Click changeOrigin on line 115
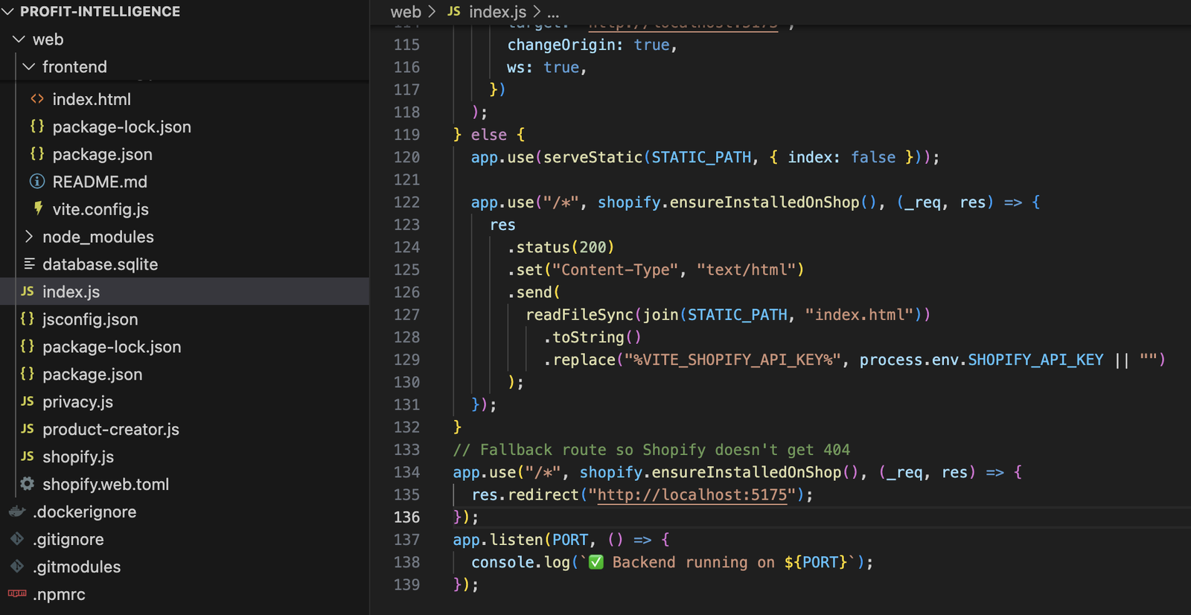The image size is (1191, 615). [561, 45]
